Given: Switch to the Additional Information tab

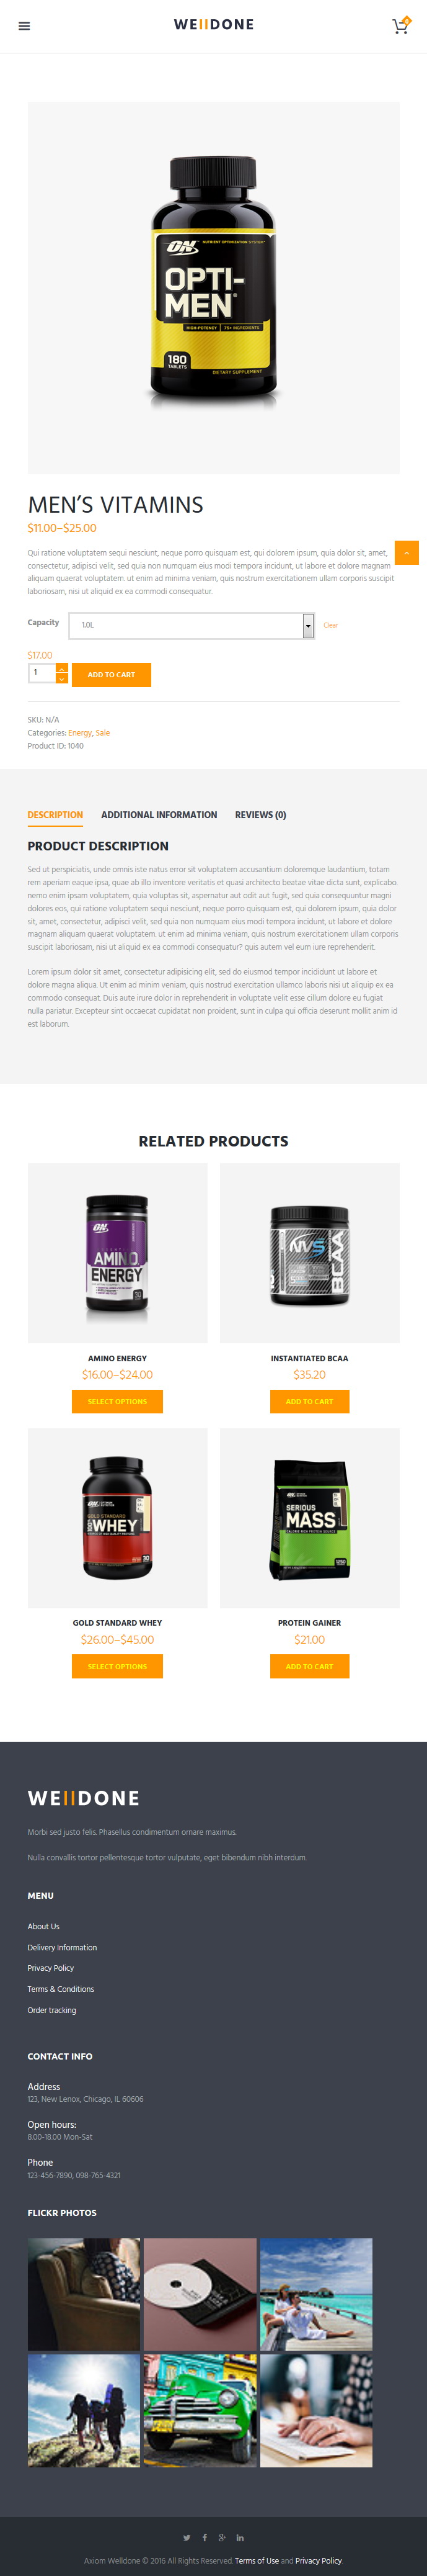Looking at the screenshot, I should 159,815.
